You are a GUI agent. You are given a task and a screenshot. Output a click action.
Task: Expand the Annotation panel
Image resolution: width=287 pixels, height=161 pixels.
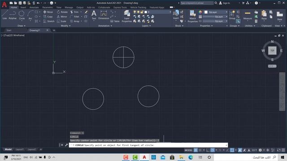105,26
